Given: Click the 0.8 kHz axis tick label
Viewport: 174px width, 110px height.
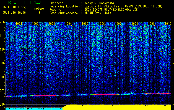Looking at the screenshot, I should coord(2,77).
